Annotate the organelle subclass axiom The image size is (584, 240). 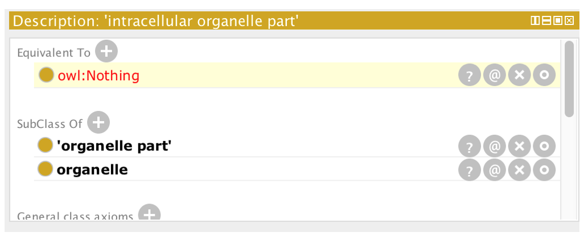[x=494, y=169]
